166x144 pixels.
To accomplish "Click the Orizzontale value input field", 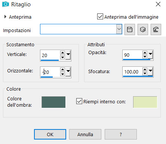I will tap(50, 72).
